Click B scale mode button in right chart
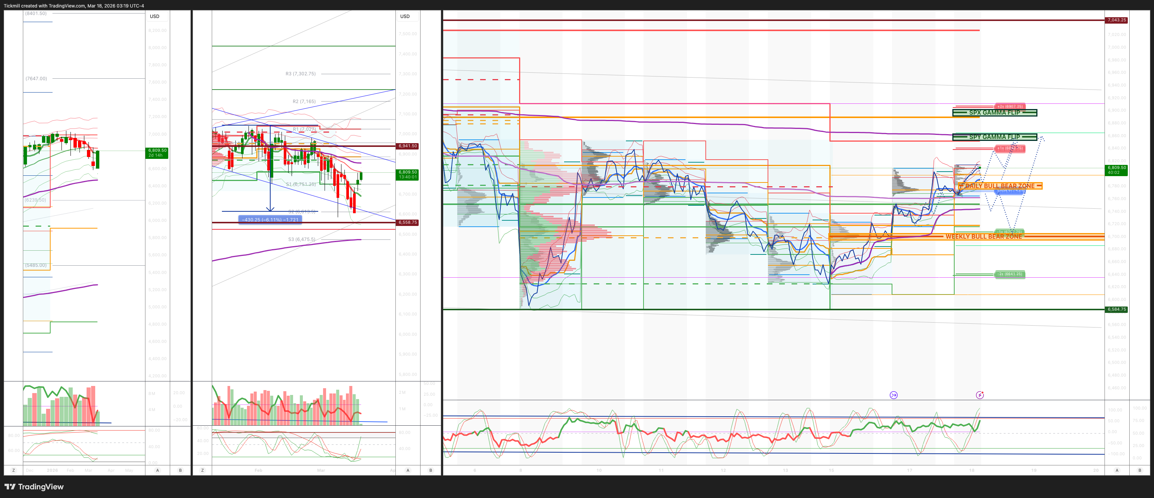1154x498 pixels. coord(1140,470)
